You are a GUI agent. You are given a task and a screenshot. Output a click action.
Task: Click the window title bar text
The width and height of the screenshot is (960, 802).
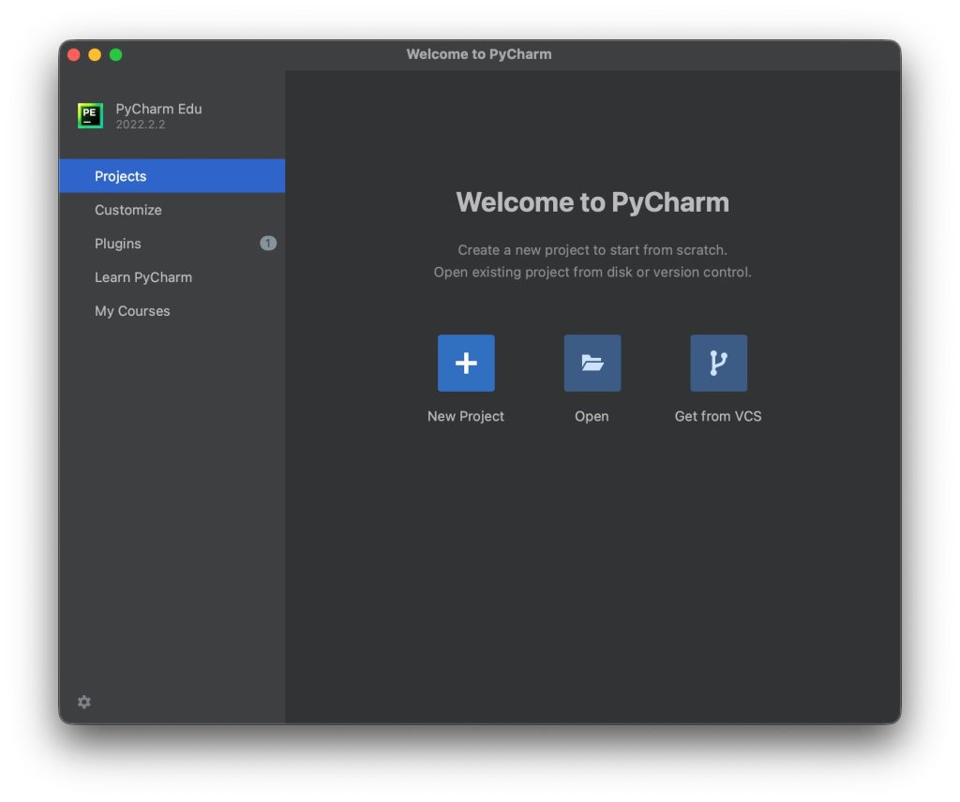[x=479, y=54]
